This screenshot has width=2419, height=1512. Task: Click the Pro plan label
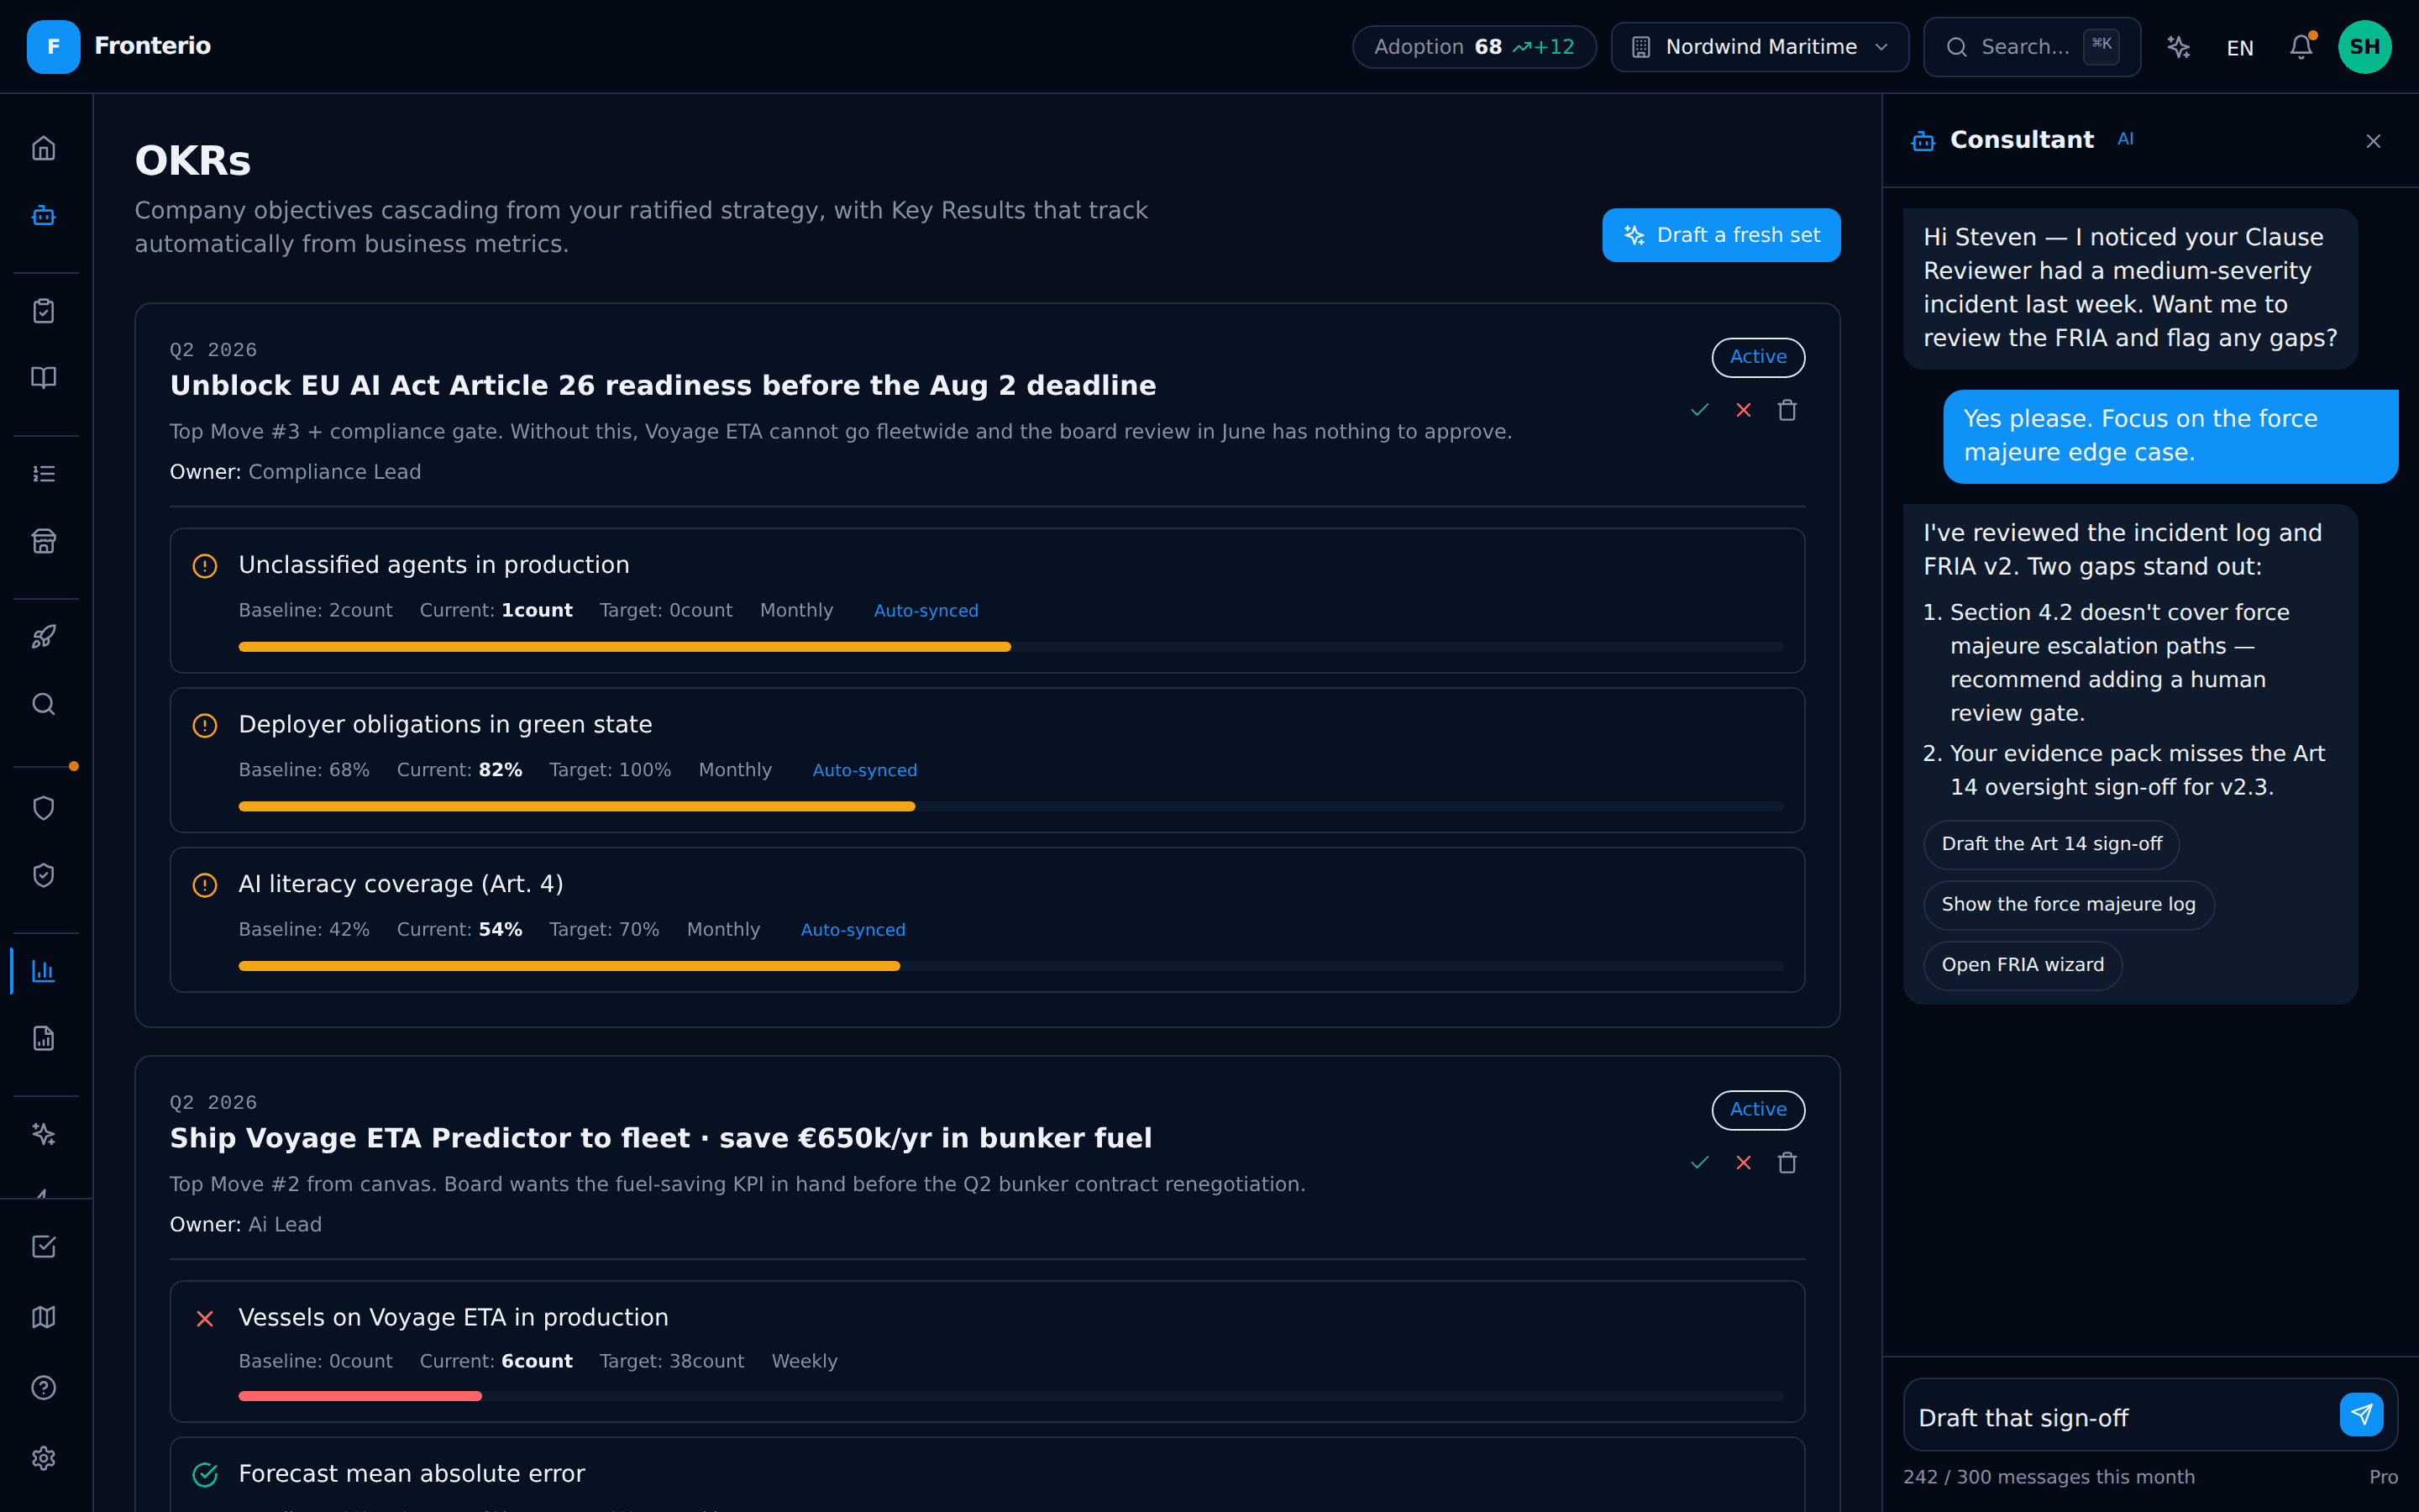pos(2383,1477)
